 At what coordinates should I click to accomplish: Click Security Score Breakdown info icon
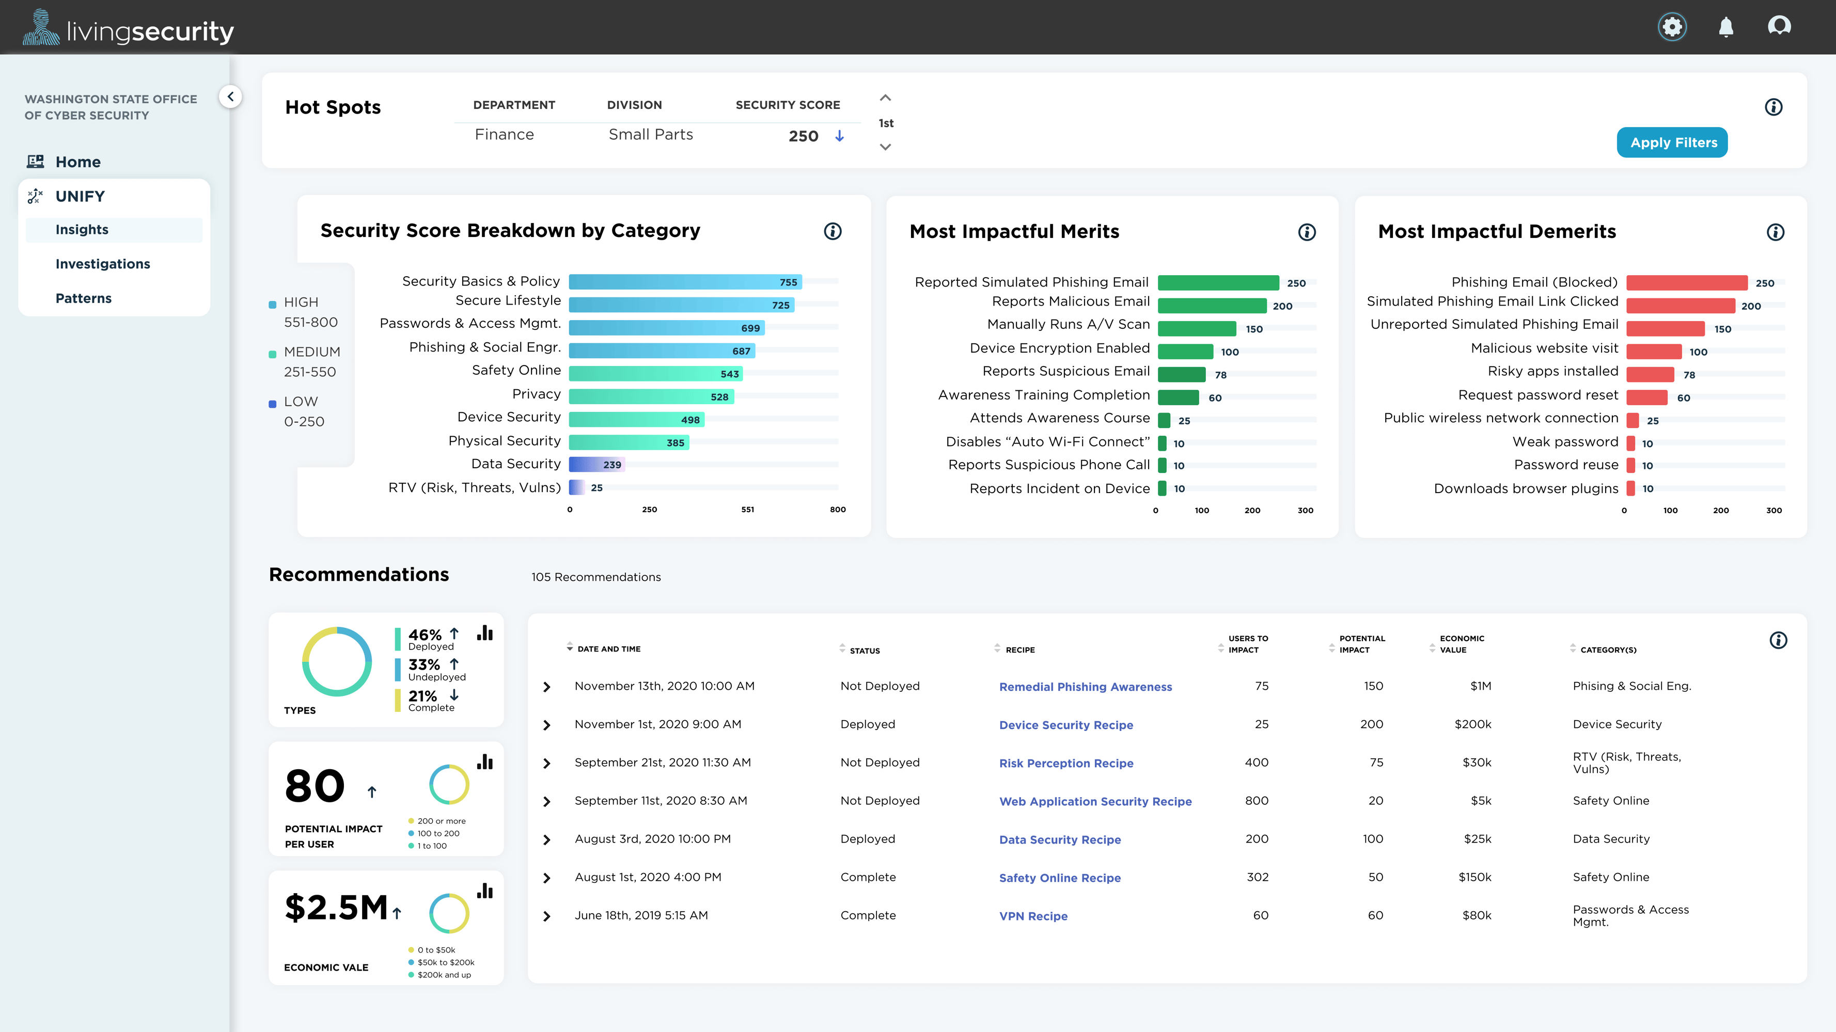pyautogui.click(x=833, y=231)
